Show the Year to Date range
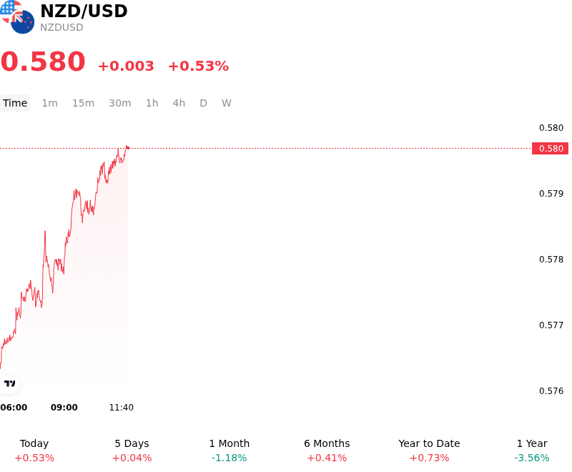The width and height of the screenshot is (572, 472). [x=429, y=451]
